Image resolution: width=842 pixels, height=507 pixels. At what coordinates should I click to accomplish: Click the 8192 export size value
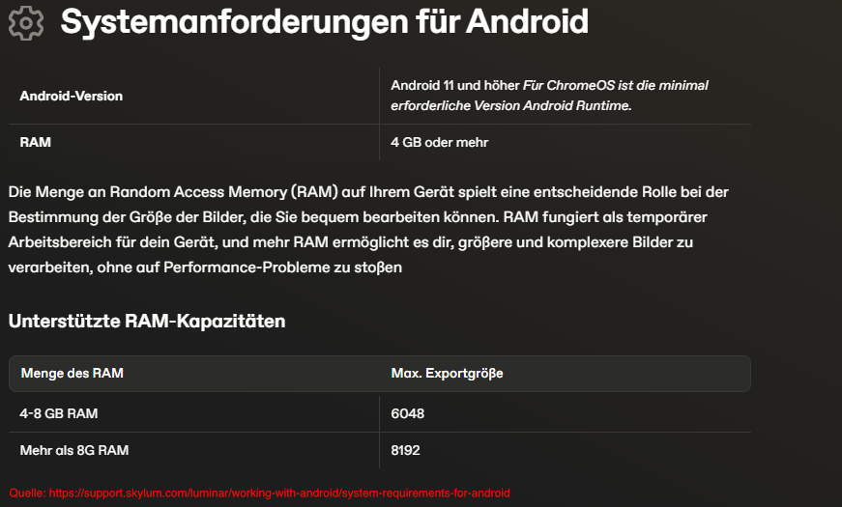click(405, 450)
